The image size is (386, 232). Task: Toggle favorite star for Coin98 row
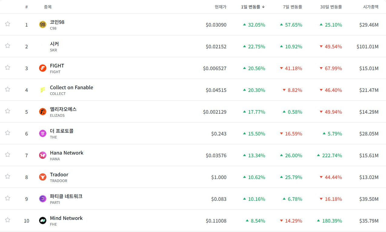click(x=8, y=24)
